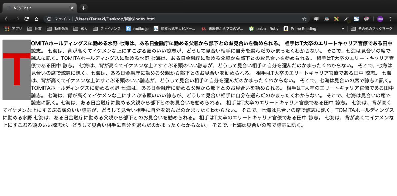Open the purple profile avatar
This screenshot has height=196, width=397.
[380, 19]
